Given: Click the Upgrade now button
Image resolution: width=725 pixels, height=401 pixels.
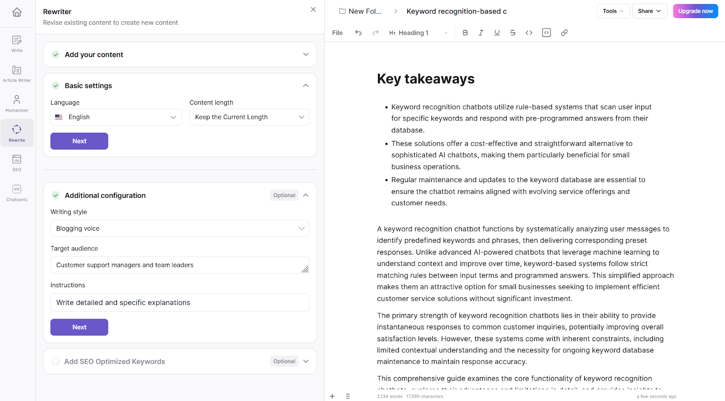Looking at the screenshot, I should [695, 11].
